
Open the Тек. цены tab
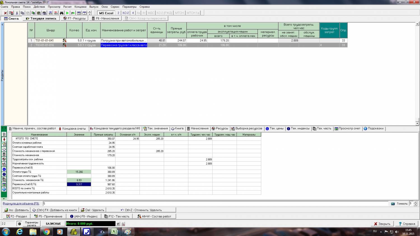coord(275,128)
